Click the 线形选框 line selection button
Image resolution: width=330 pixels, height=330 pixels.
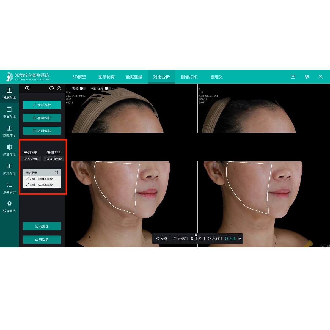pos(42,105)
